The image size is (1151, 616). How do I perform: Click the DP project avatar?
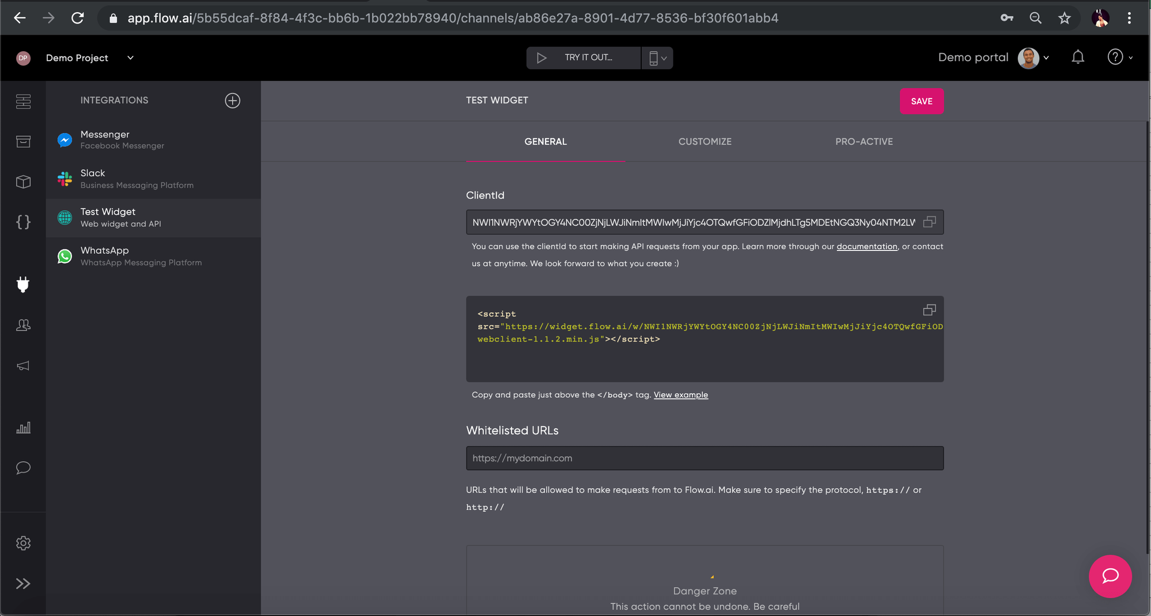point(23,58)
